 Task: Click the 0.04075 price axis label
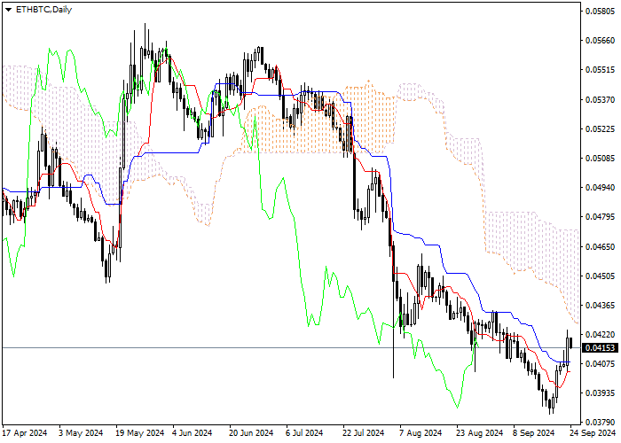coord(600,363)
